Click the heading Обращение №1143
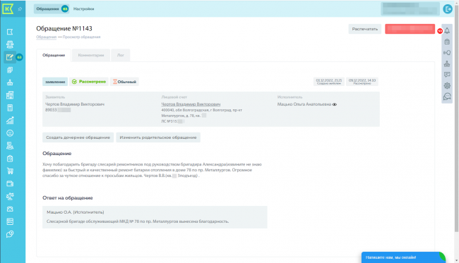459x263 pixels. tap(64, 28)
